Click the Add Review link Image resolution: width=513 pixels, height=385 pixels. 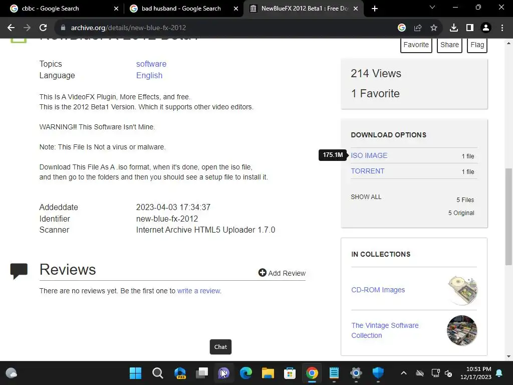click(282, 273)
